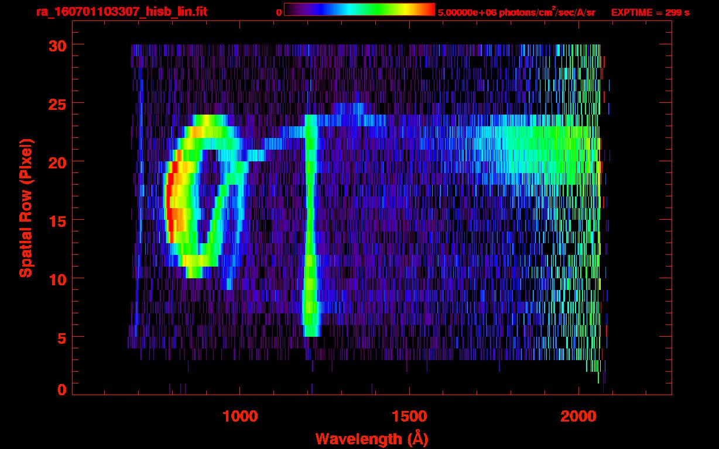
Task: Click the filename ra_160701103307_hisb_lin.fit
Action: (121, 12)
